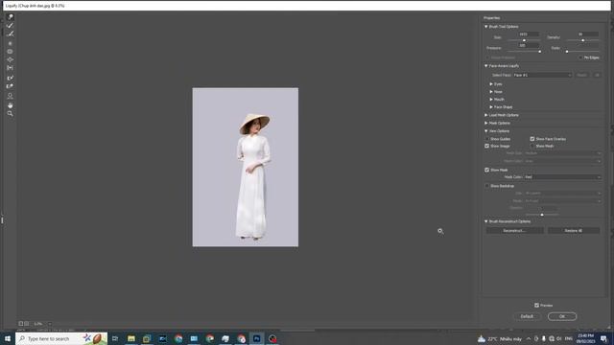Image resolution: width=614 pixels, height=345 pixels.
Task: Open the weather widget showing 22°C
Action: click(500, 338)
